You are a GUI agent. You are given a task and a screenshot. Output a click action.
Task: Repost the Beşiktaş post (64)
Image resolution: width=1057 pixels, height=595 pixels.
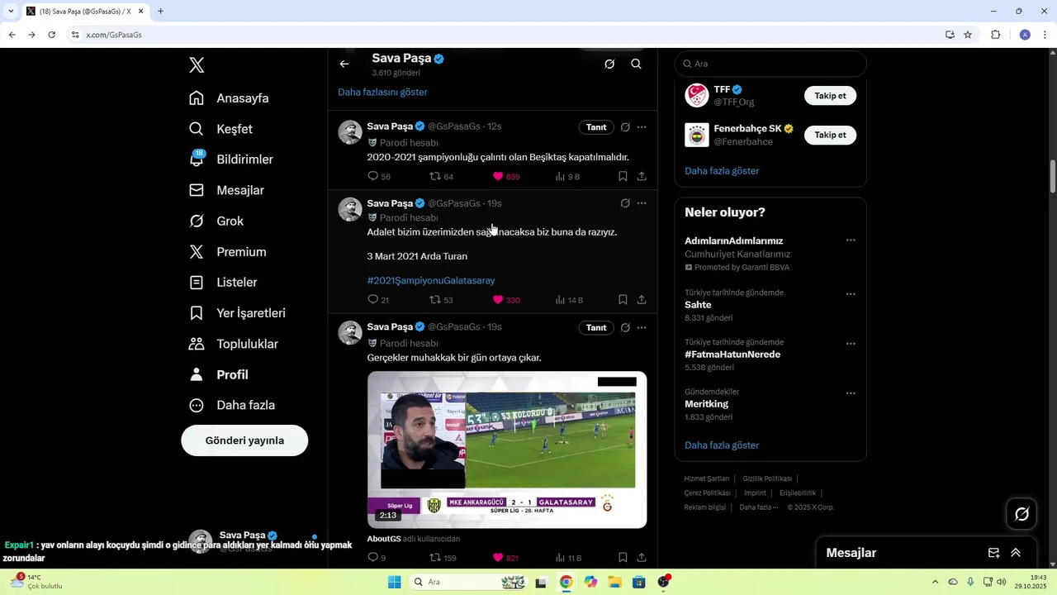click(442, 176)
